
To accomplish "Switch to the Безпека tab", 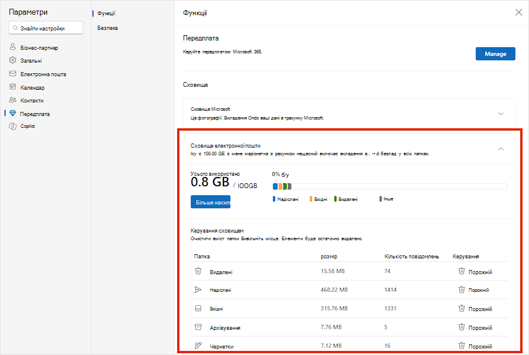I will [108, 28].
